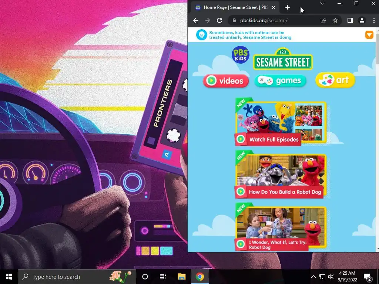Click the padlock site info icon
The width and height of the screenshot is (379, 284).
[234, 21]
